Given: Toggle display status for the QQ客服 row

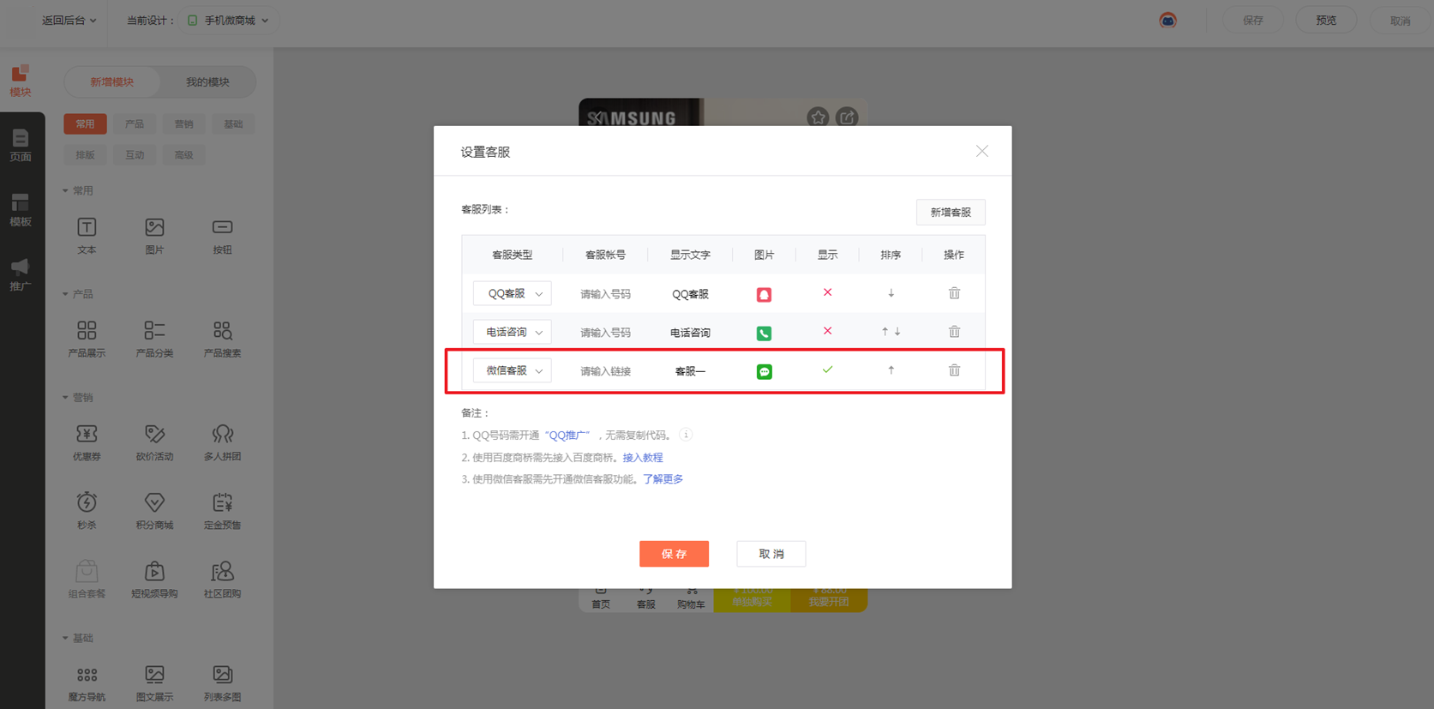Looking at the screenshot, I should tap(827, 292).
